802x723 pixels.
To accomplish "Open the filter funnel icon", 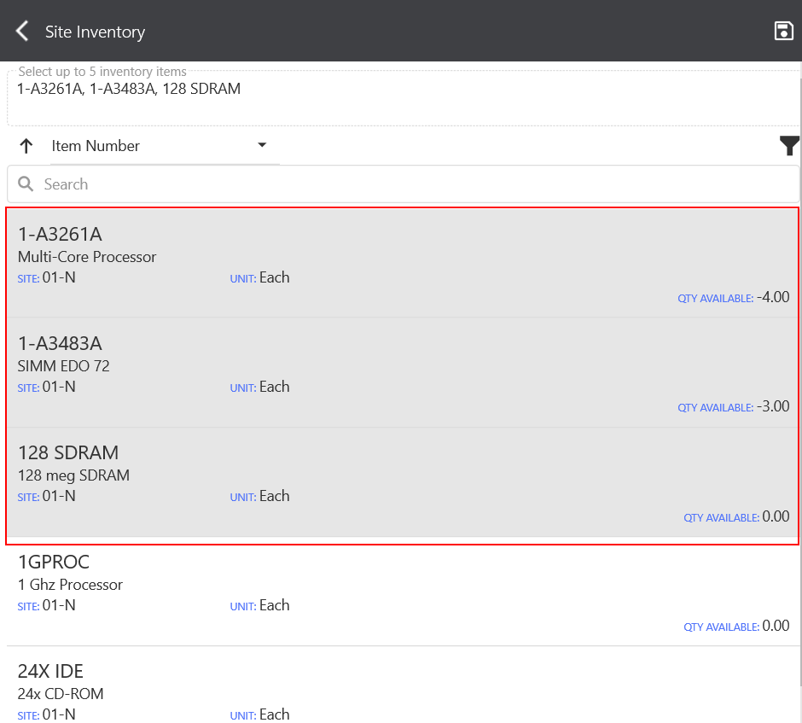I will (789, 146).
